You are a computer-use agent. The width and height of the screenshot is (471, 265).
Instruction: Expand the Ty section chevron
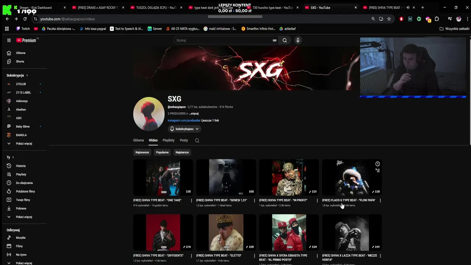coord(13,158)
